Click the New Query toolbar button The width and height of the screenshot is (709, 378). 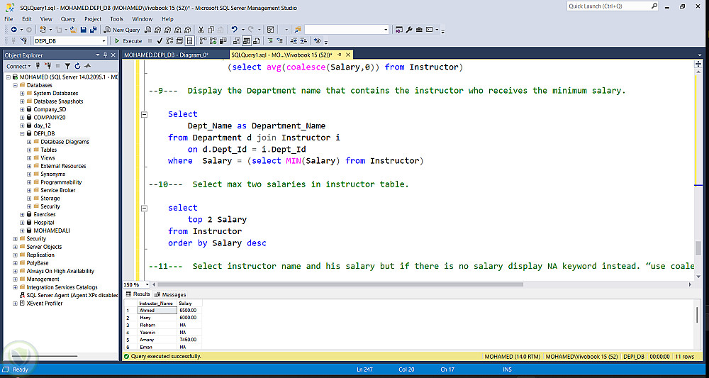(122, 30)
